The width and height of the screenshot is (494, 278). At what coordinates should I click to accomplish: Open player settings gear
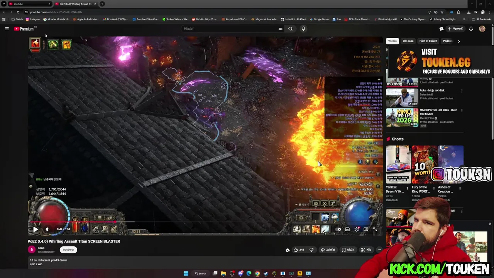357,229
